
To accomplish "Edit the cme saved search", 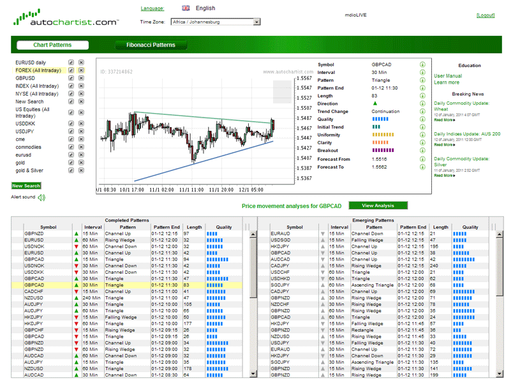I will click(x=71, y=139).
